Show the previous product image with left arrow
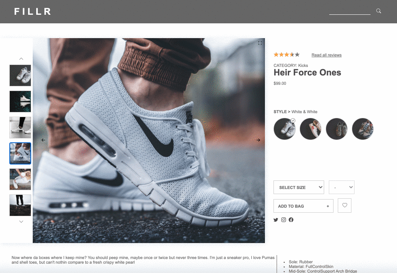The height and width of the screenshot is (273, 397). coord(43,140)
